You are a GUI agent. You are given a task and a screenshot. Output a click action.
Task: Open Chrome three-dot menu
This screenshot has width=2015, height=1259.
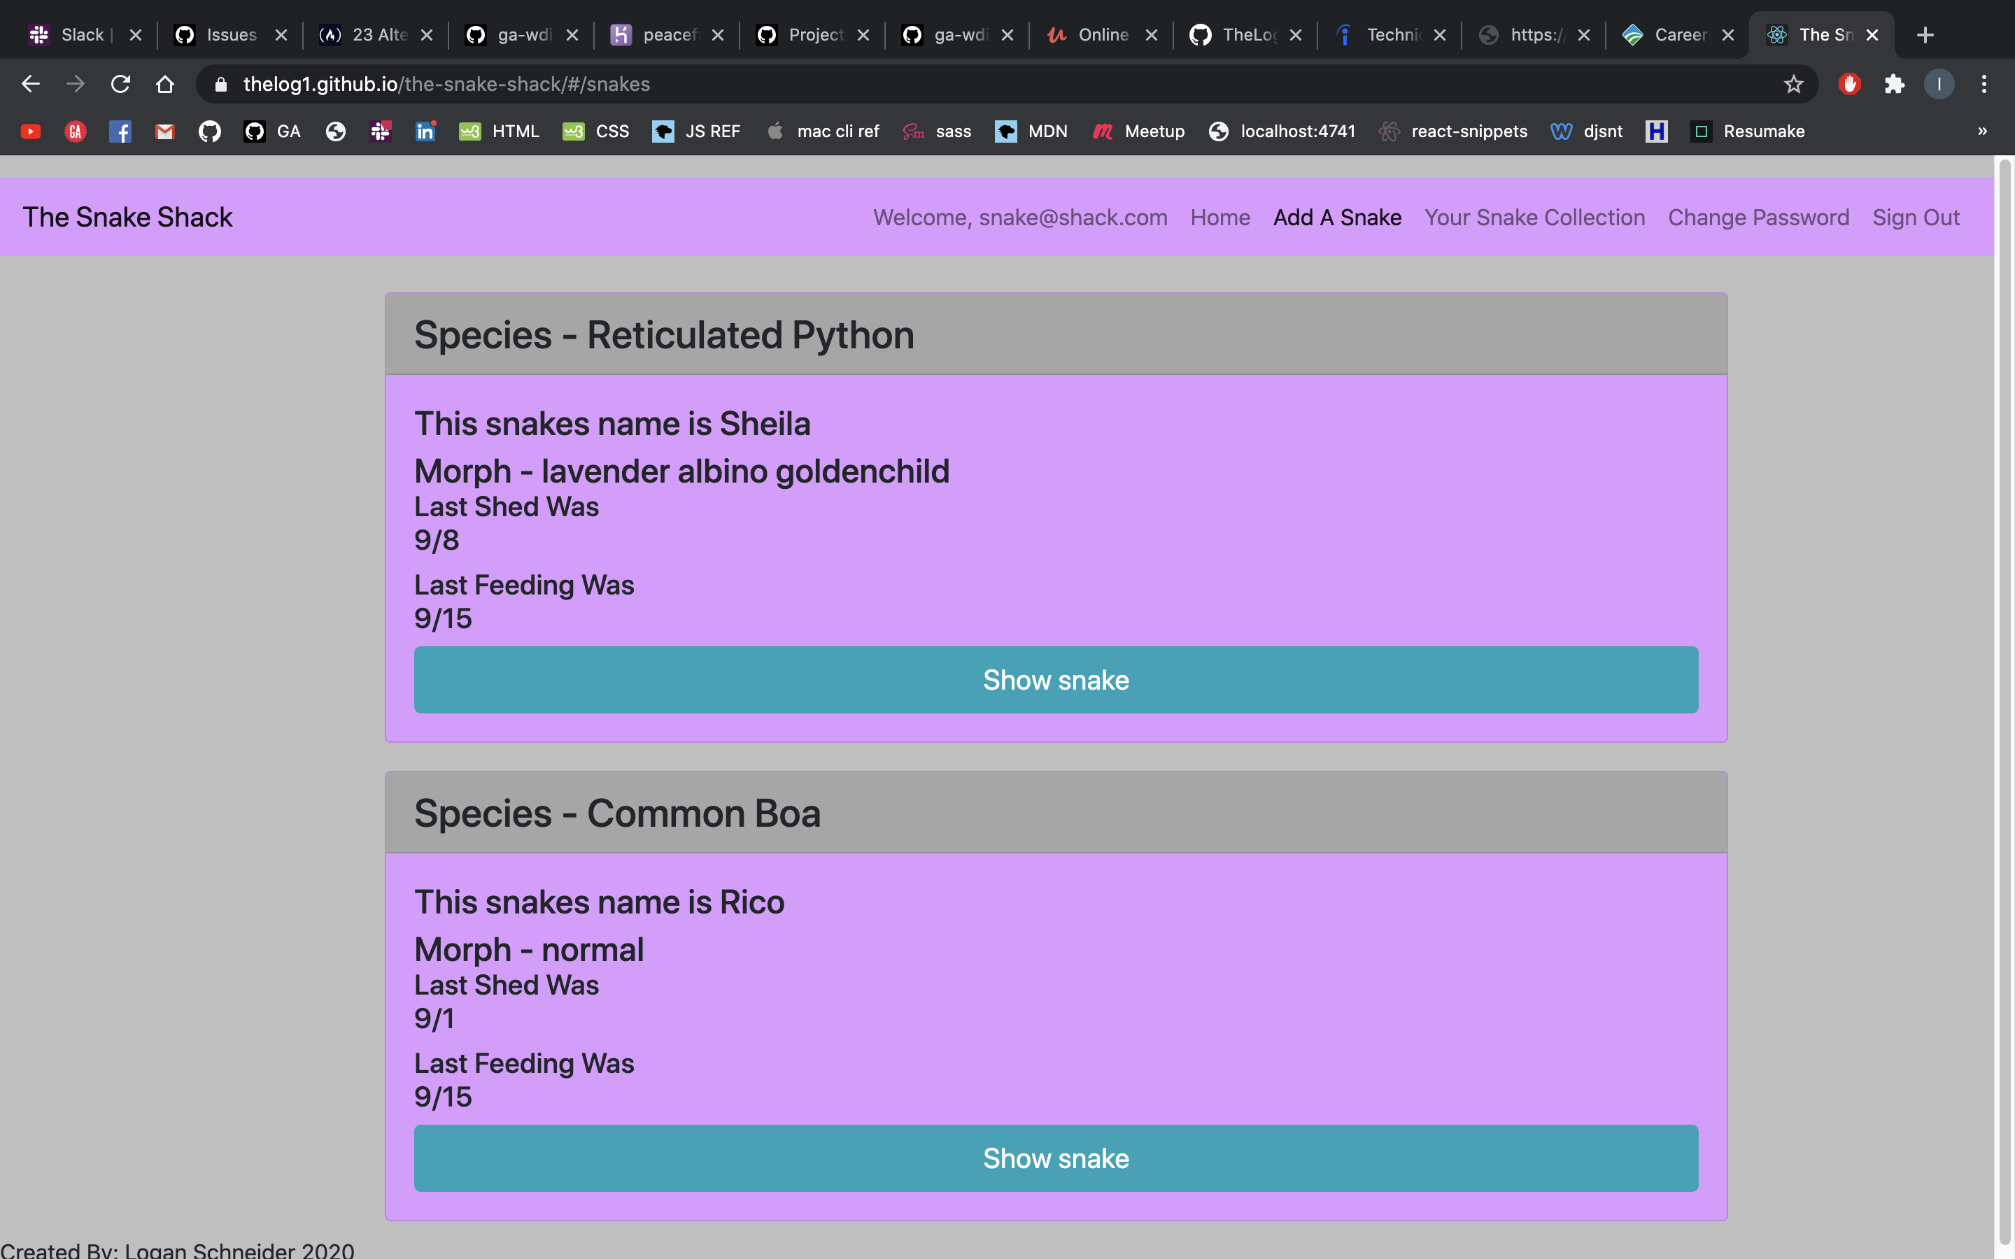tap(1984, 84)
